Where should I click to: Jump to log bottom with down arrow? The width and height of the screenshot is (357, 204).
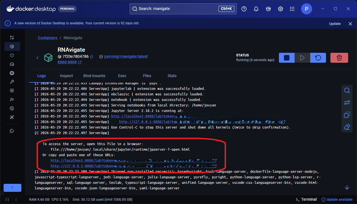(x=347, y=187)
